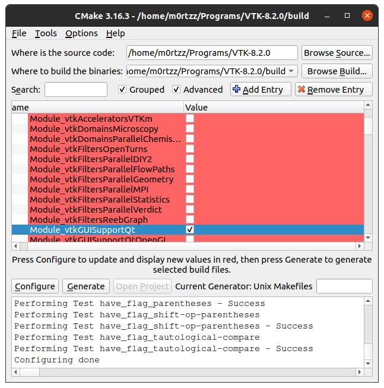Enable Module_vtkFiltersParallelGeometry checkbox
The height and width of the screenshot is (388, 384).
click(190, 179)
